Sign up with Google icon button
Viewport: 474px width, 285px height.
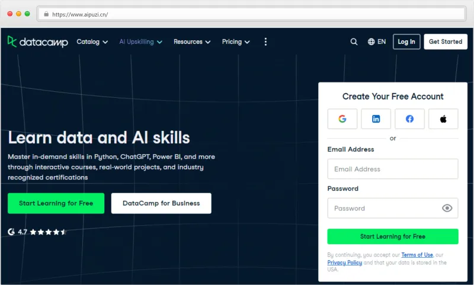pyautogui.click(x=342, y=119)
